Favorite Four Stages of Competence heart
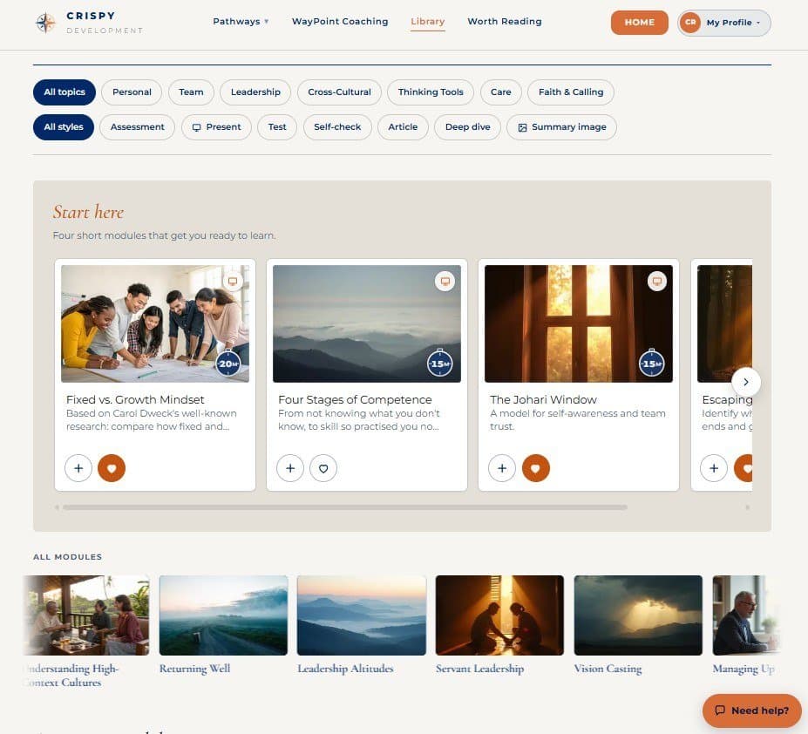The height and width of the screenshot is (734, 808). click(x=323, y=468)
